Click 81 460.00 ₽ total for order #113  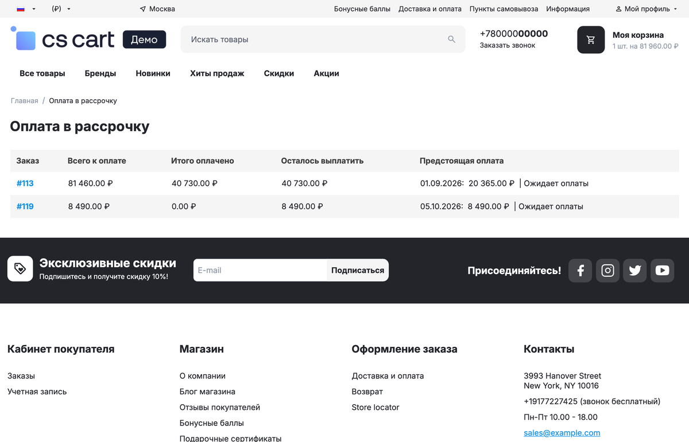tap(90, 183)
